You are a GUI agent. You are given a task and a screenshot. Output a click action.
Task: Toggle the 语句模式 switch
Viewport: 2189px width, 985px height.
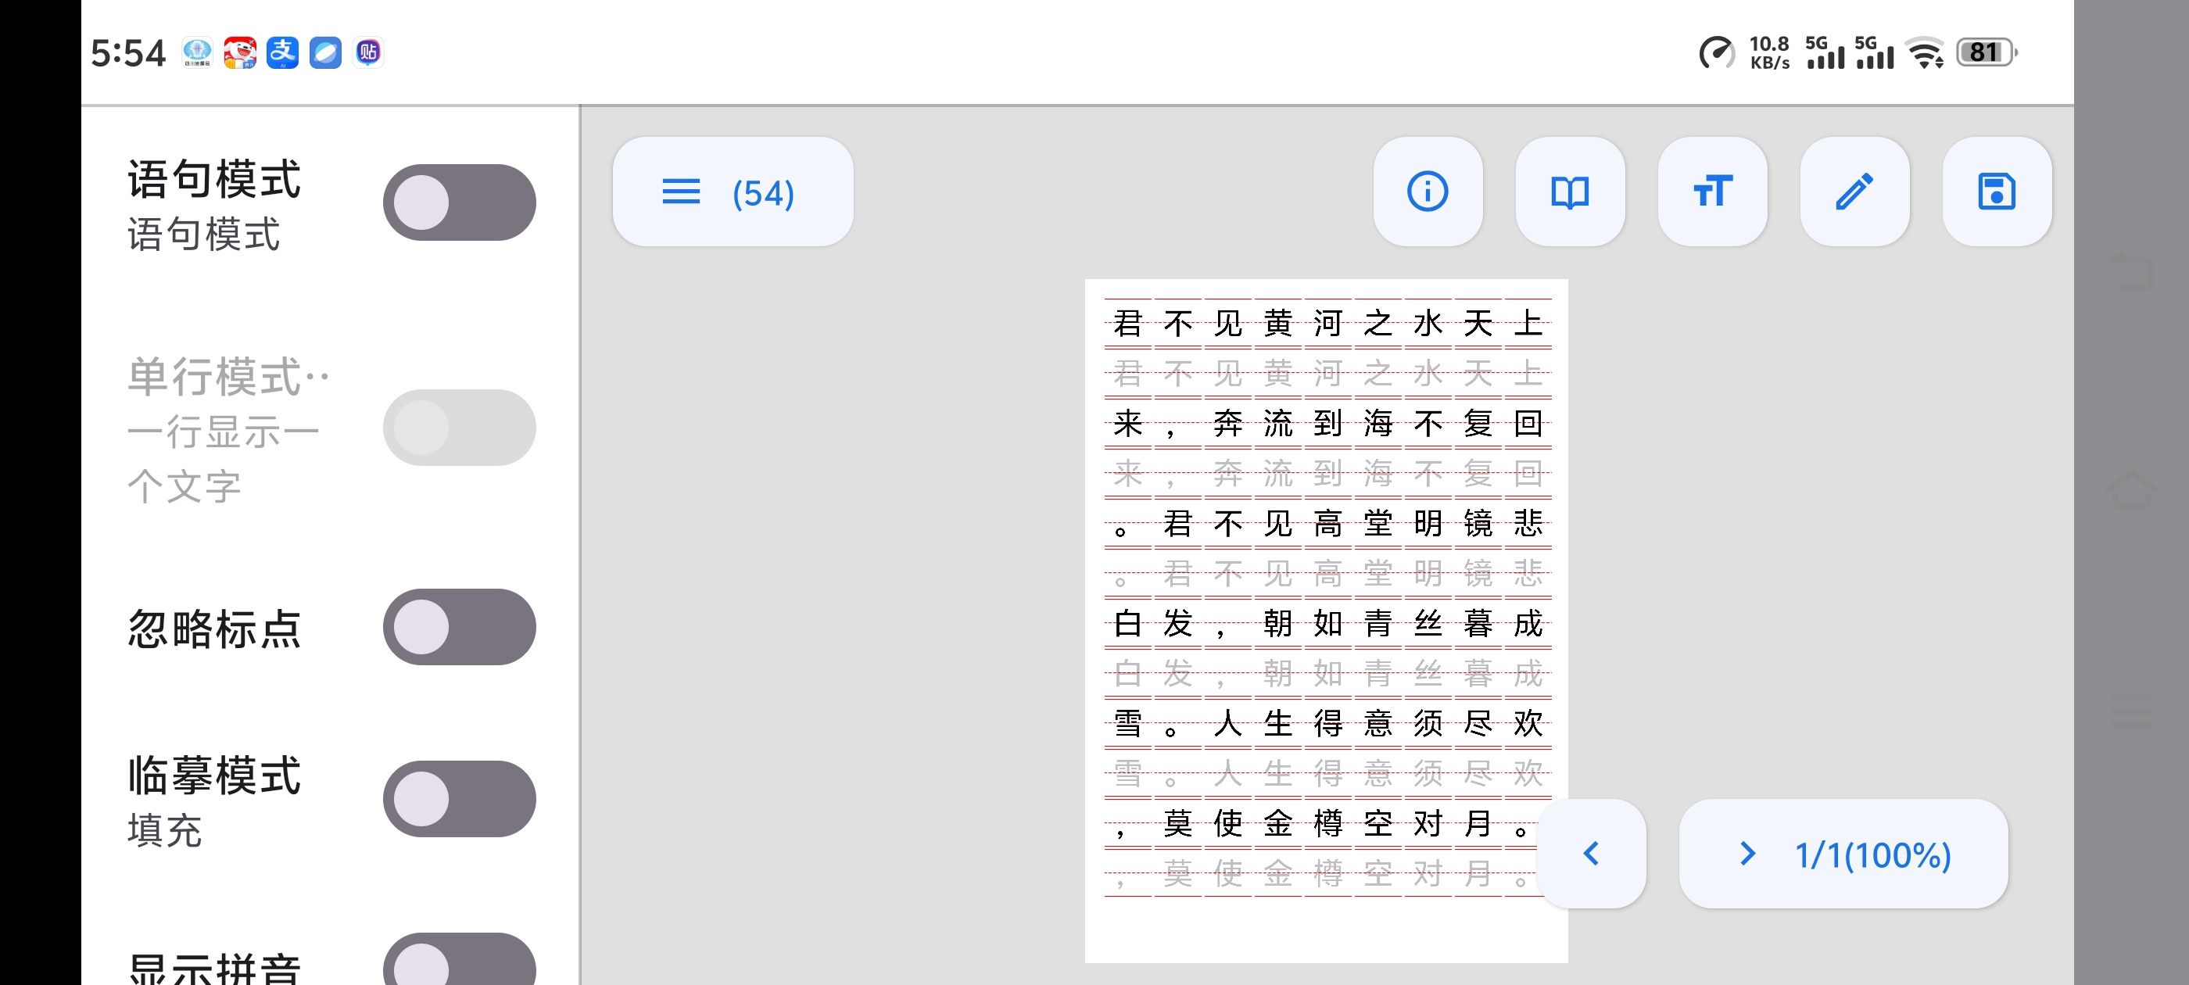459,202
